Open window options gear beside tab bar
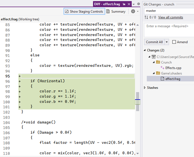 pos(139,4)
